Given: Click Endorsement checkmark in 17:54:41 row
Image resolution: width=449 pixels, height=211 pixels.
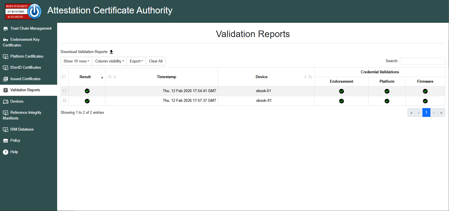Looking at the screenshot, I should [342, 91].
